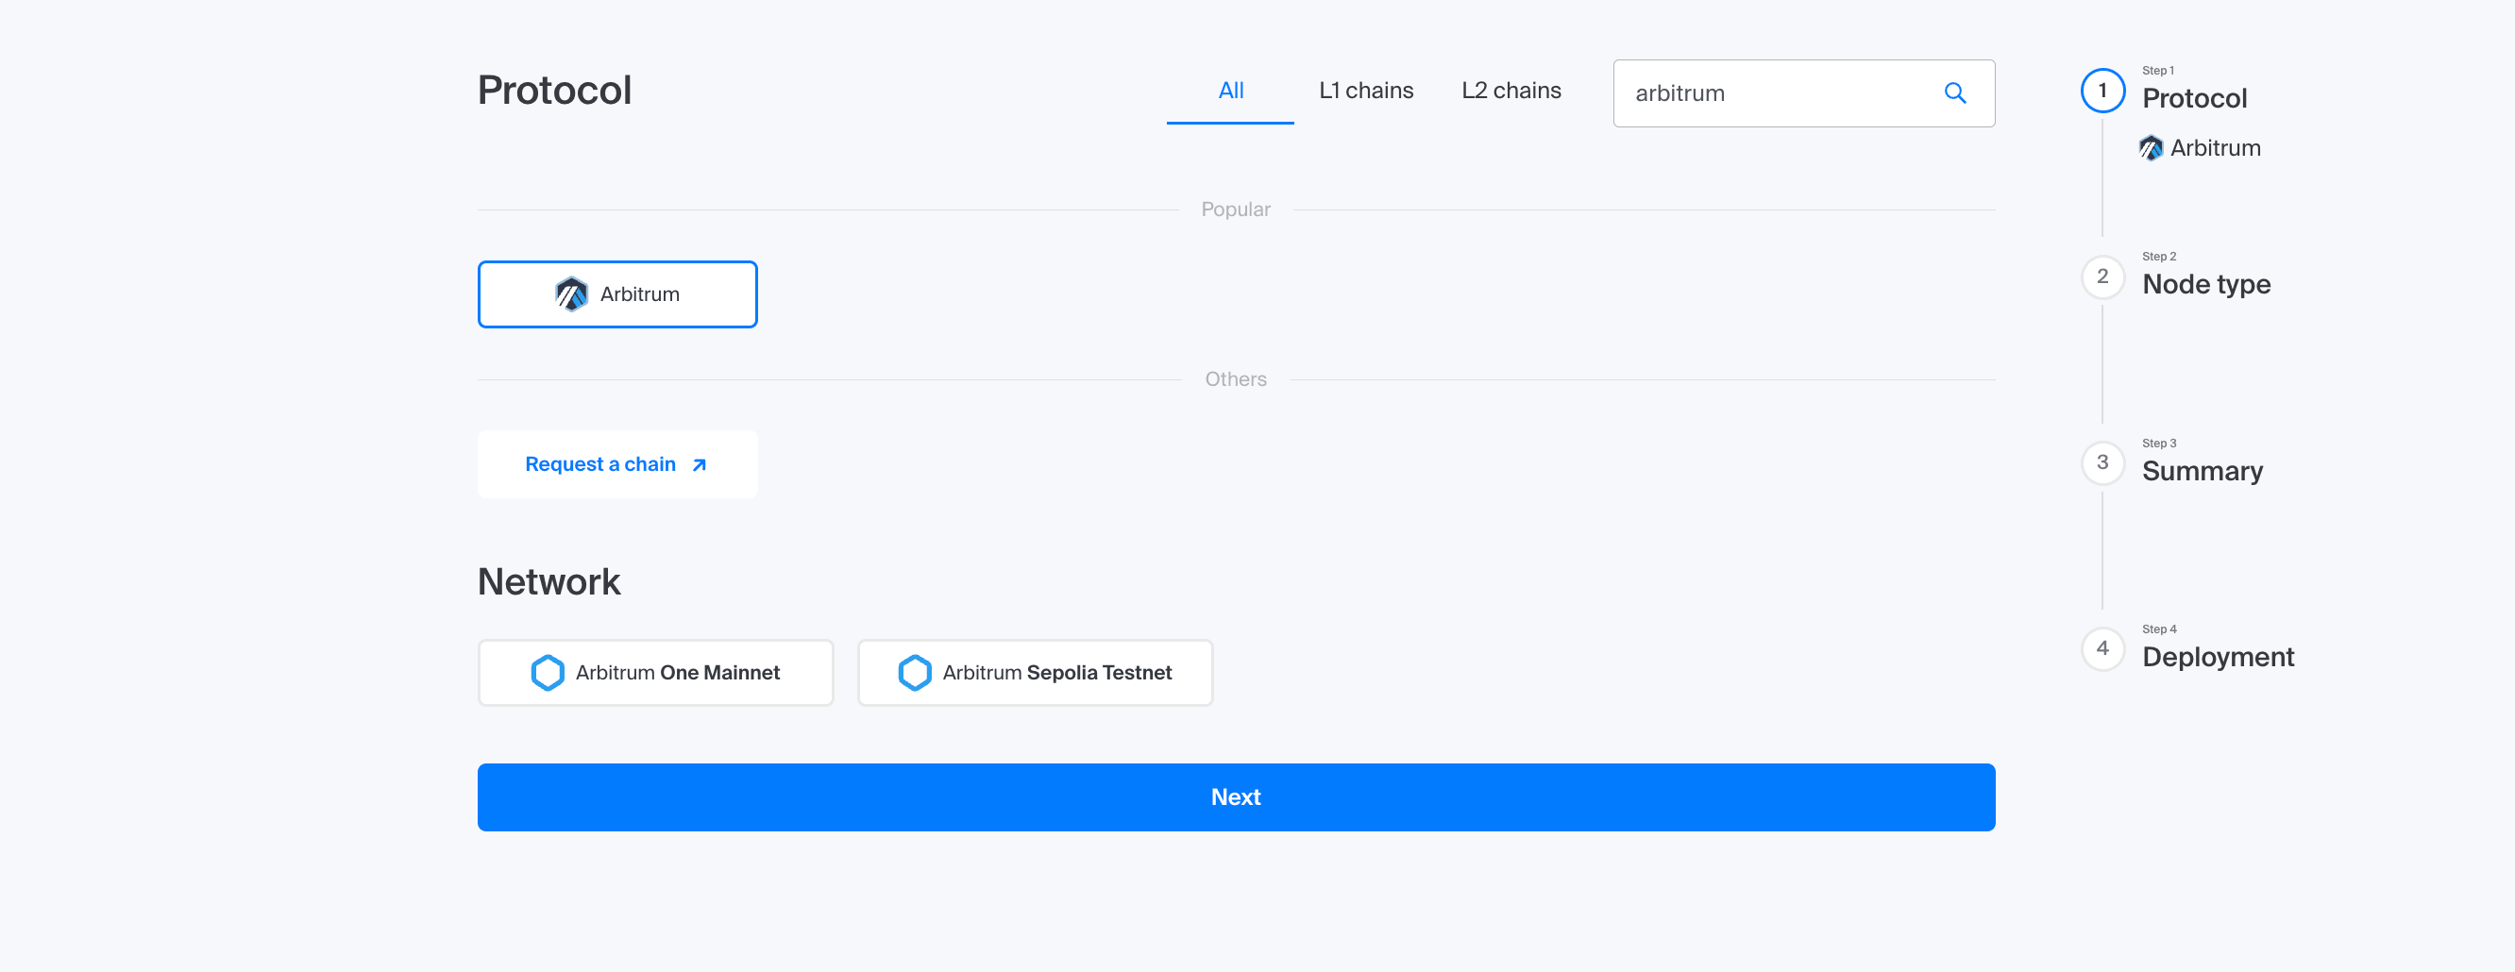Open the L2 chains tab
Viewport: 2515px width, 972px height.
[x=1511, y=91]
